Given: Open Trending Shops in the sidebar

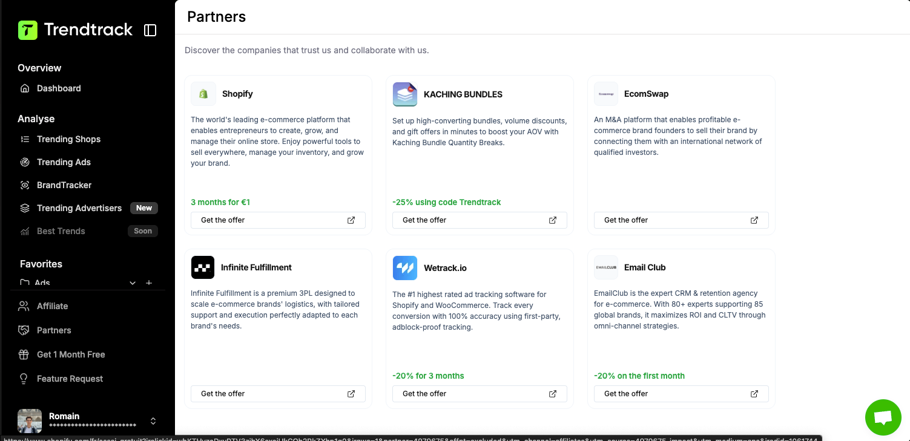Looking at the screenshot, I should 68,139.
